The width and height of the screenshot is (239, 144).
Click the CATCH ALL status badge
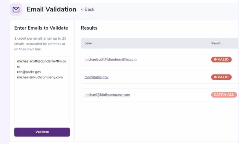click(224, 95)
